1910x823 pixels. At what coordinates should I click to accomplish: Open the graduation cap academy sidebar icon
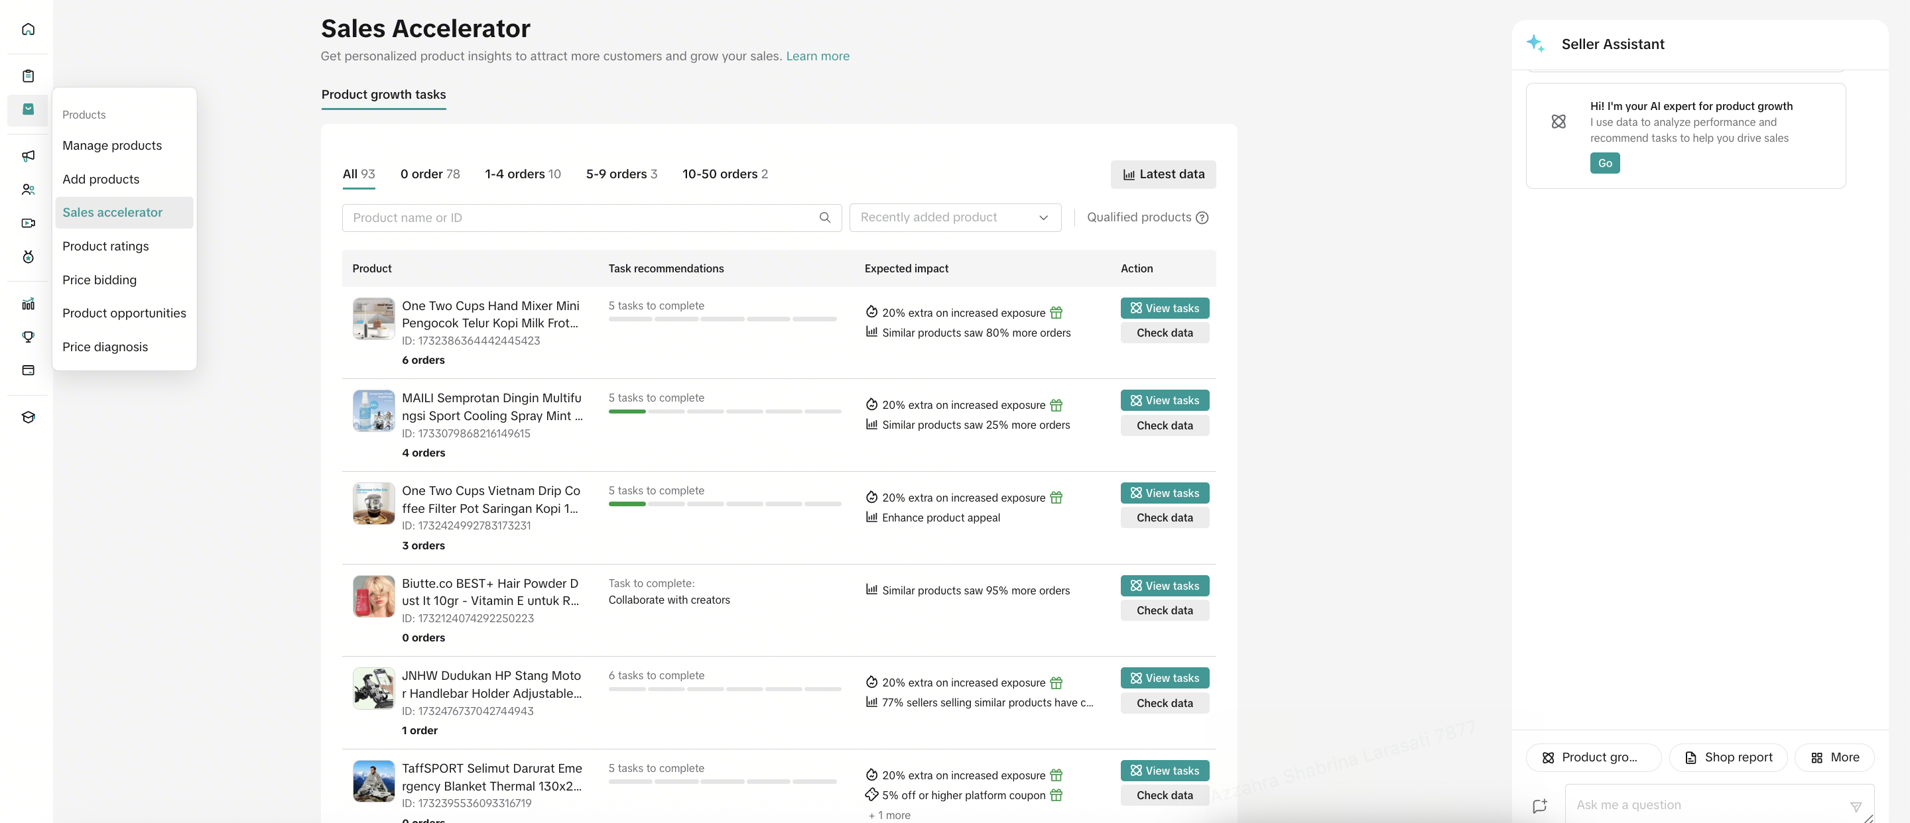[28, 417]
